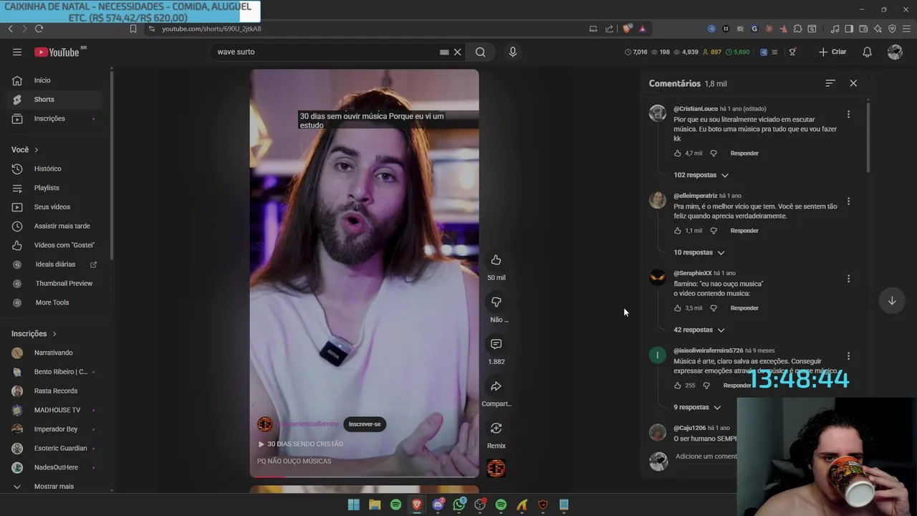Open Discord from Windows taskbar
917x516 pixels.
[x=438, y=505]
